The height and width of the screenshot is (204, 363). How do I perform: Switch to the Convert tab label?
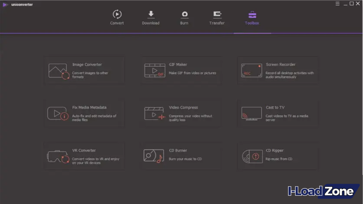click(x=117, y=23)
